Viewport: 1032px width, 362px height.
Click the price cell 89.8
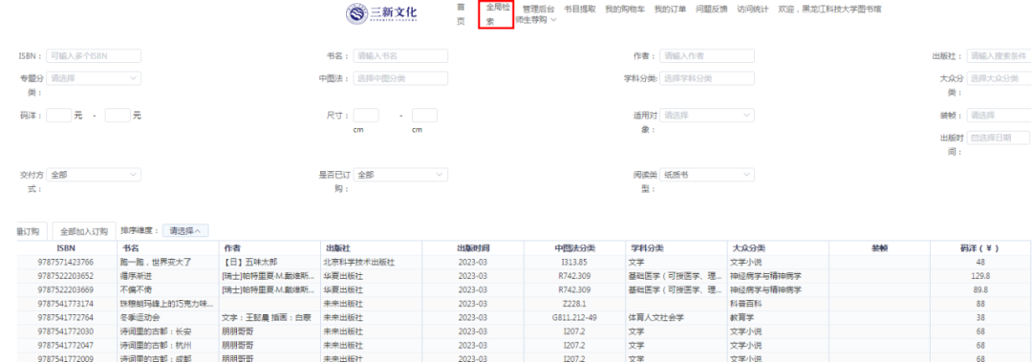click(x=980, y=289)
